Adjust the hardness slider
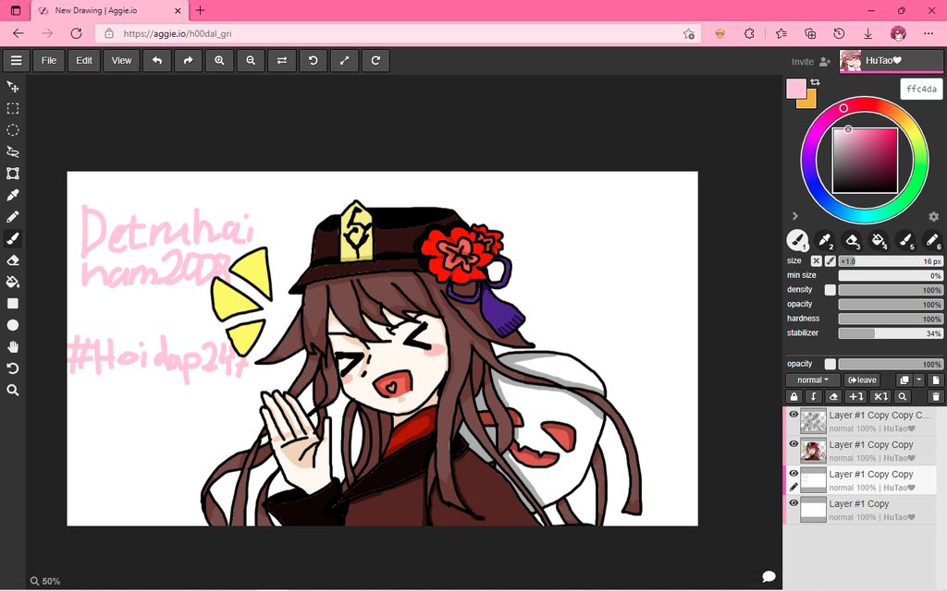The image size is (947, 591). pyautogui.click(x=891, y=319)
